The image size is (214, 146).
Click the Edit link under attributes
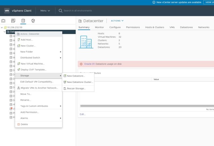pyautogui.click(x=82, y=114)
